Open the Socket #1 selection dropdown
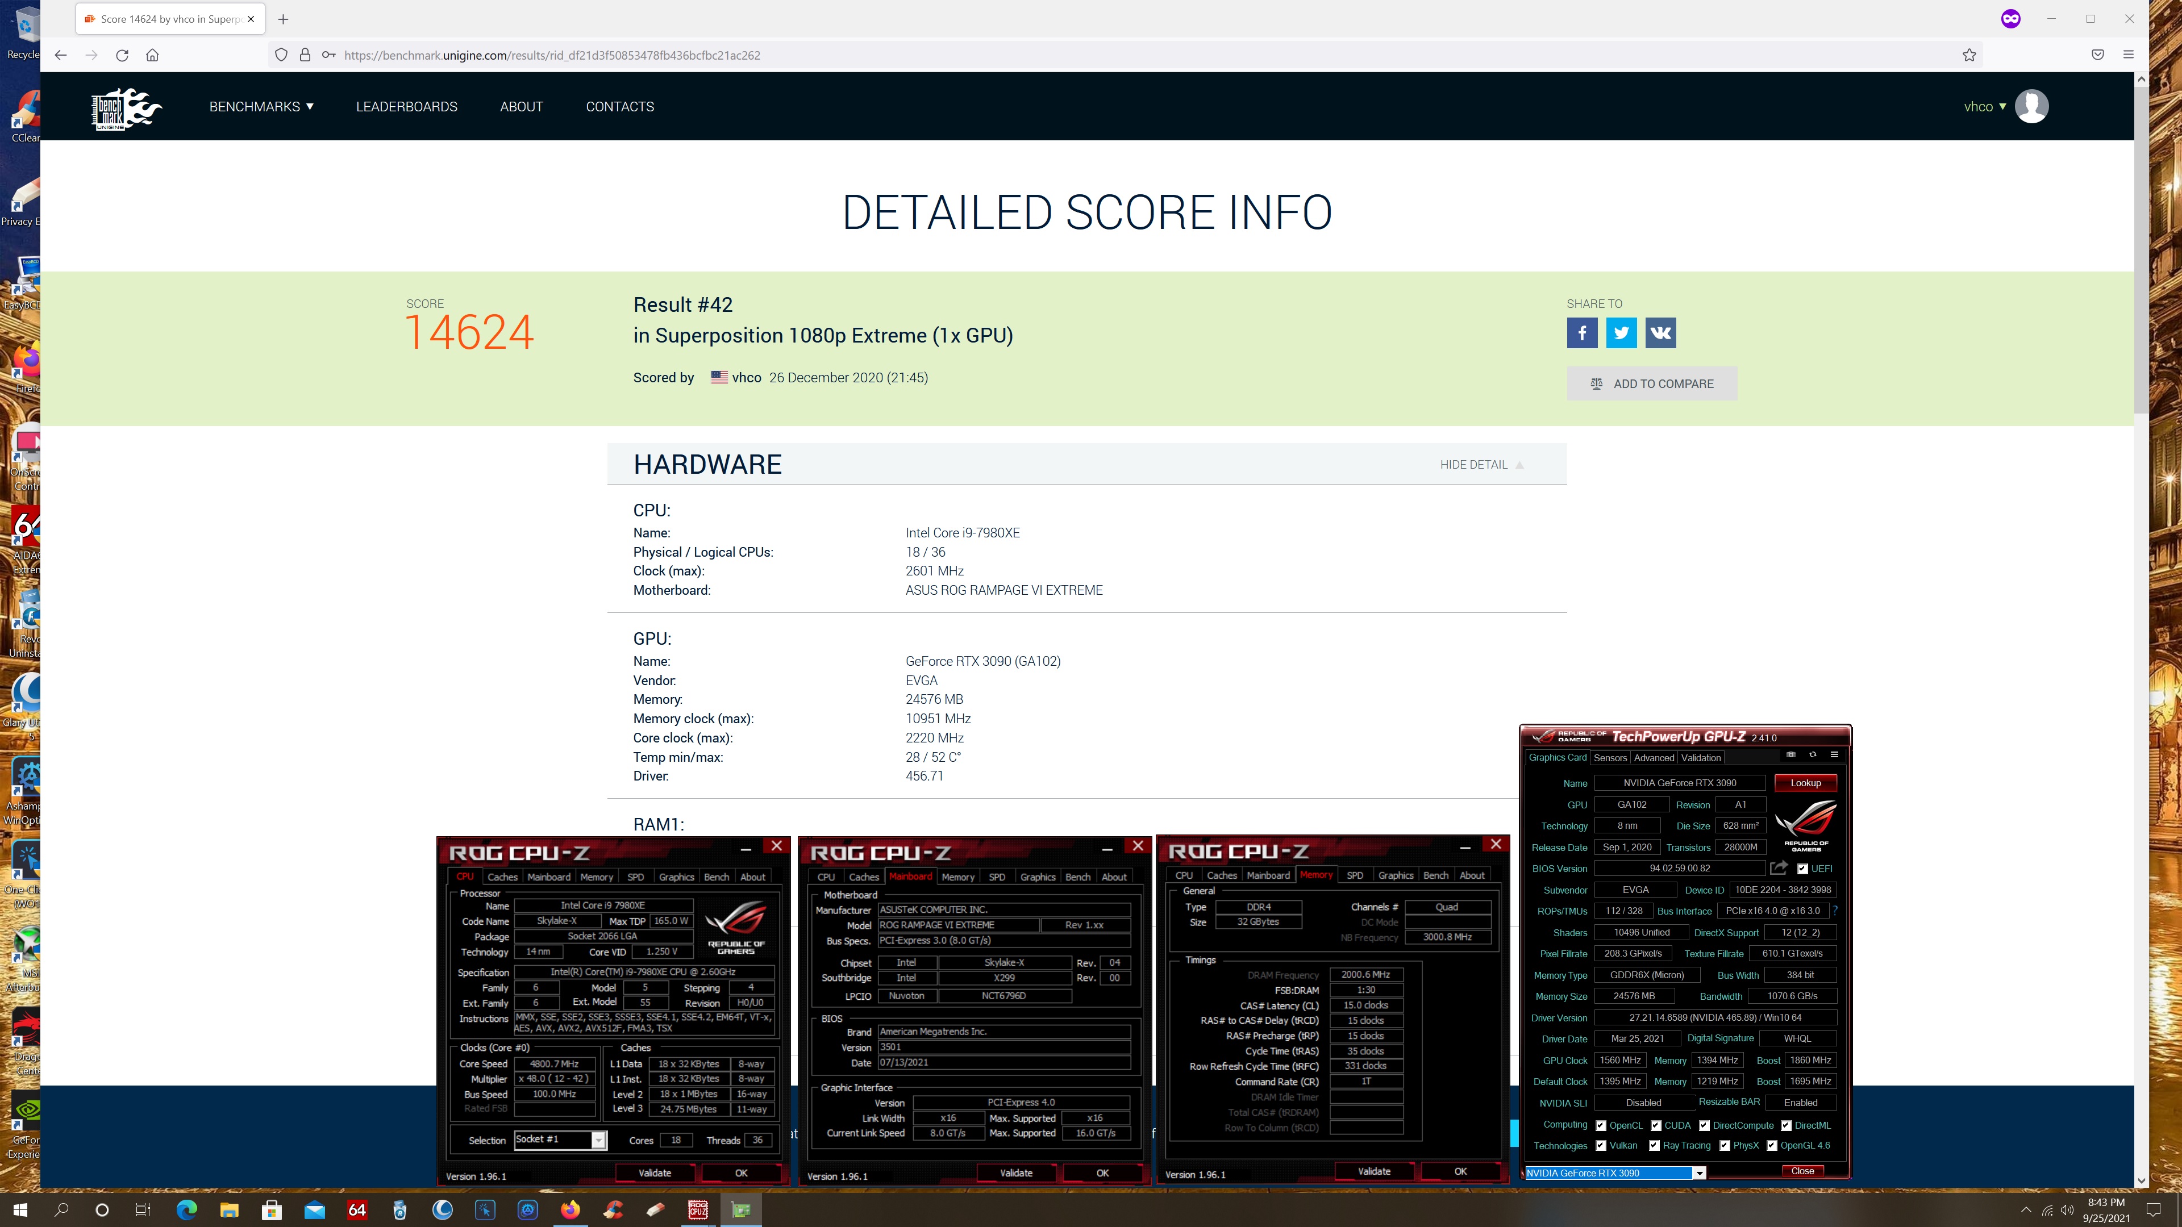This screenshot has height=1227, width=2182. (x=598, y=1141)
